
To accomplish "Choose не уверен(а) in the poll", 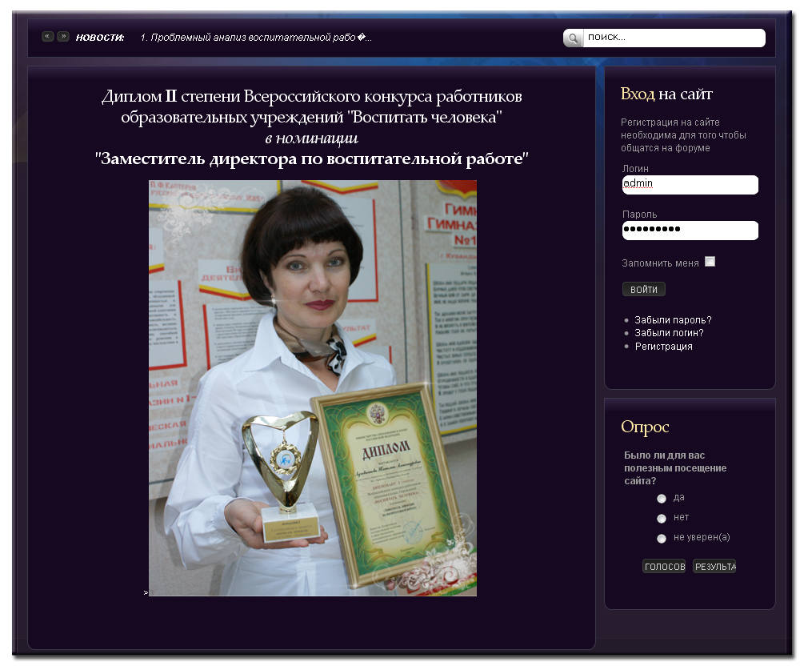I will [x=662, y=538].
